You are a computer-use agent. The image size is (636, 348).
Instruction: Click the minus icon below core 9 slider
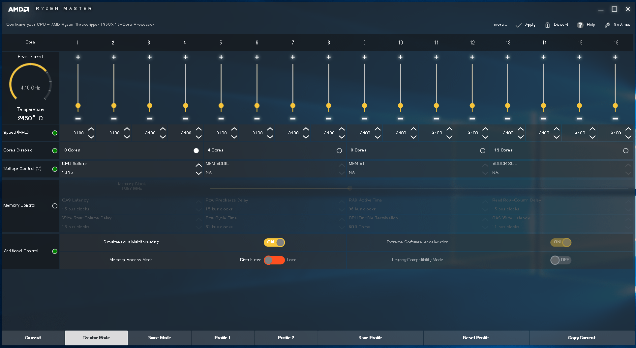point(364,118)
